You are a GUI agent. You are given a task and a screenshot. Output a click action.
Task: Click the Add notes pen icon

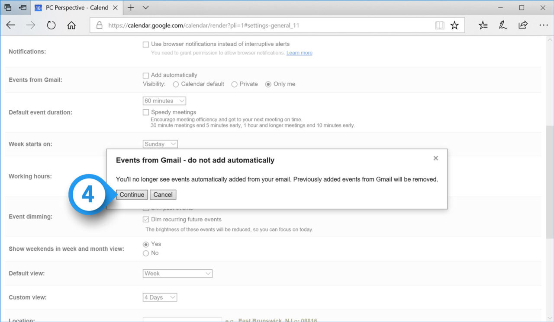point(503,26)
